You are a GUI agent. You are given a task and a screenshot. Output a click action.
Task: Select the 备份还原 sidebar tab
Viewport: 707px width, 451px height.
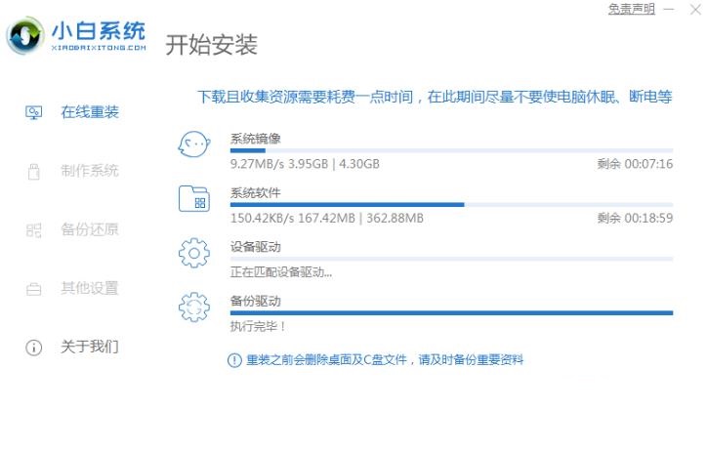[90, 229]
